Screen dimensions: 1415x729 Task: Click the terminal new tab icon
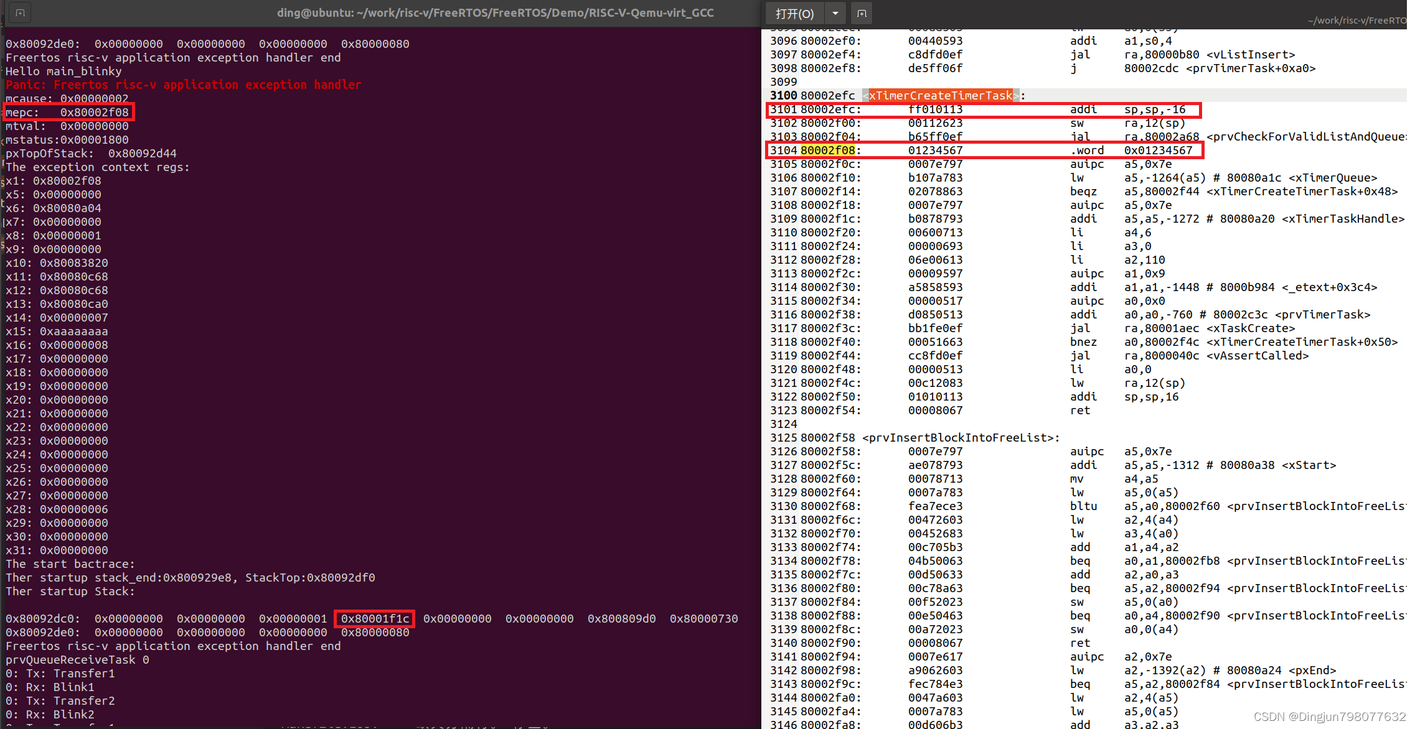[20, 12]
